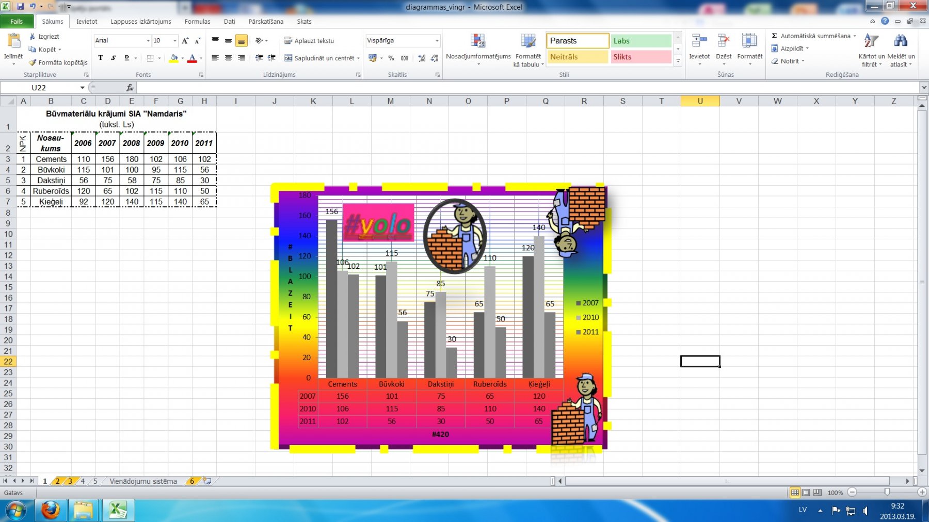
Task: Open the Fails tab
Action: click(17, 21)
